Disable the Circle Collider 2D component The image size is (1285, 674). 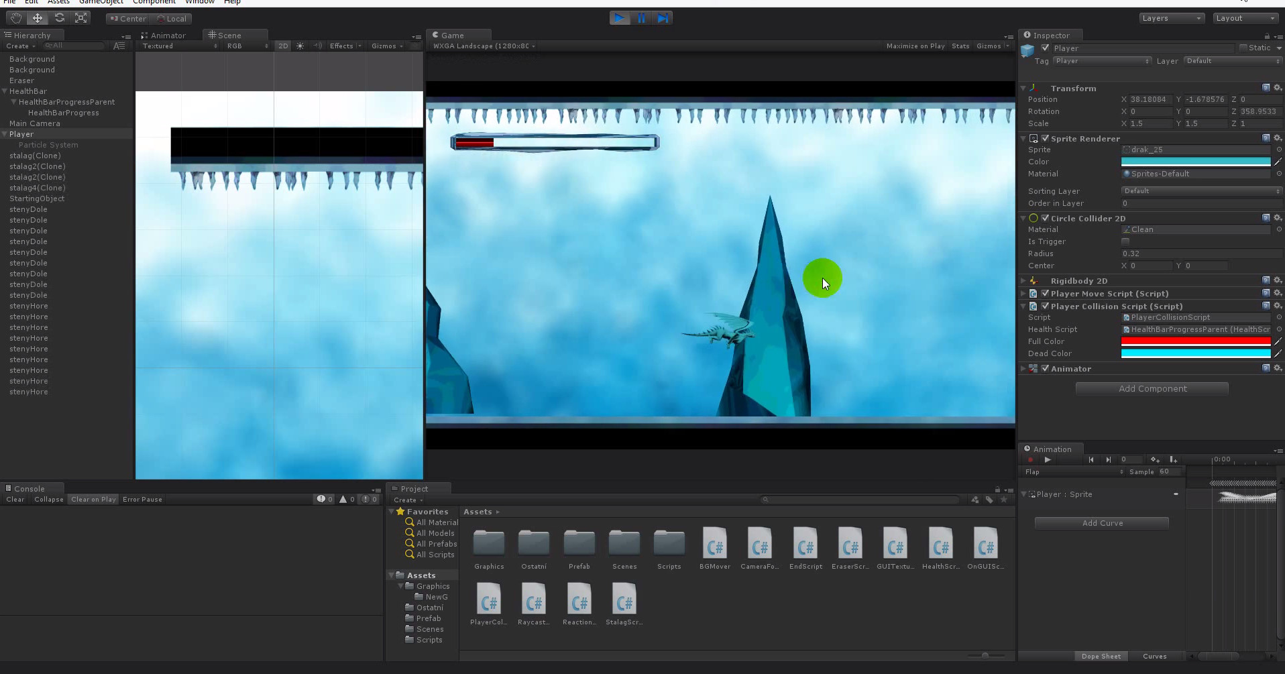1044,218
